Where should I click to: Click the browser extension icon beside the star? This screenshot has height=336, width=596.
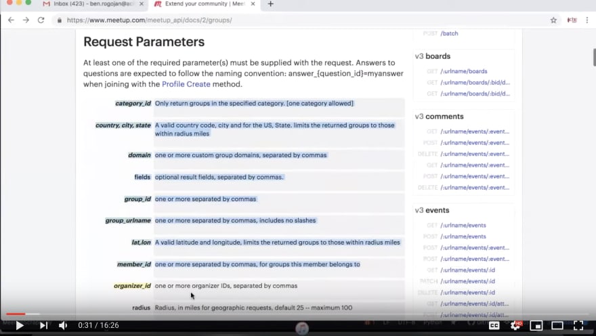(572, 20)
